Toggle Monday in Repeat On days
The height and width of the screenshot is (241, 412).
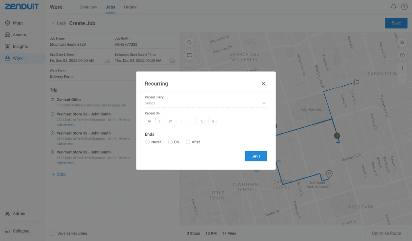click(x=149, y=121)
